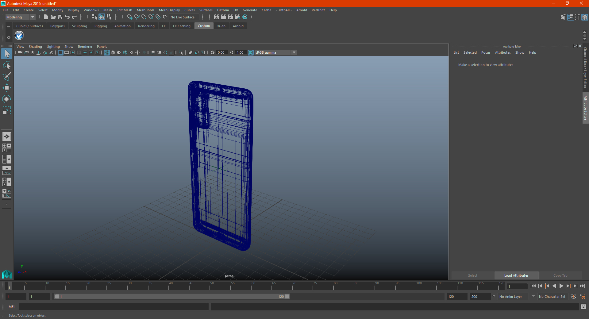589x319 pixels.
Task: Click Select by hierarchy mode icon
Action: click(x=94, y=17)
